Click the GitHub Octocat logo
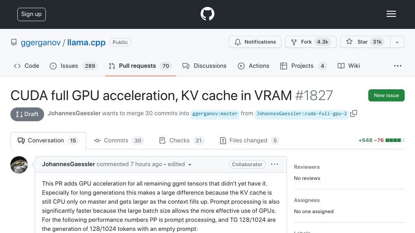Image resolution: width=415 pixels, height=233 pixels. [x=207, y=14]
